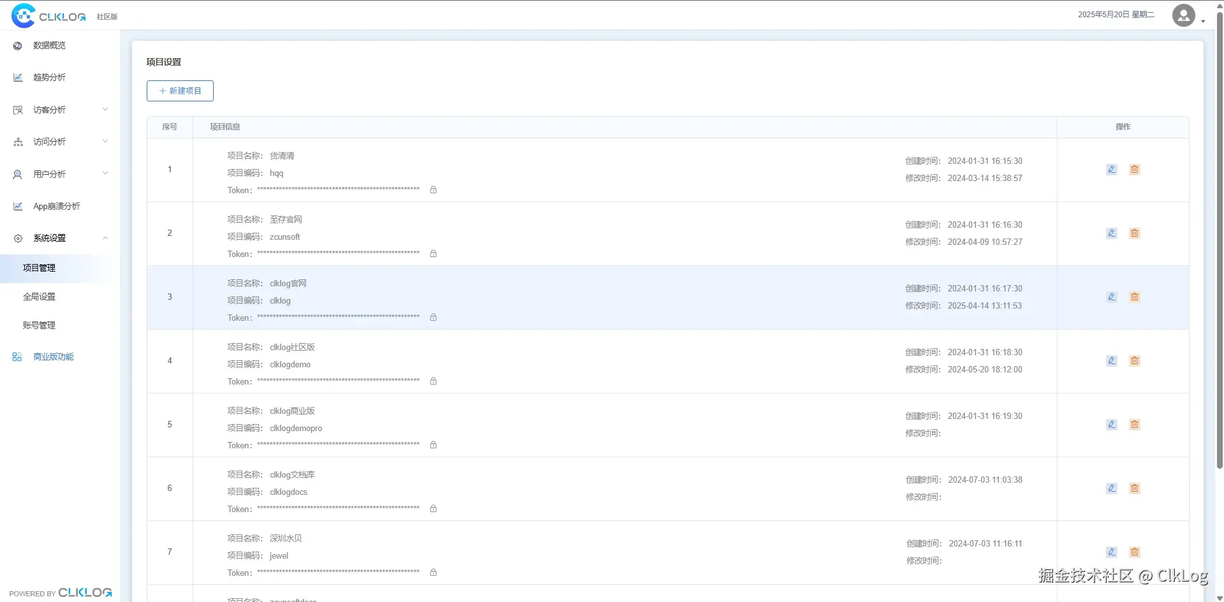Toggle token visibility for clklog project

pos(433,317)
